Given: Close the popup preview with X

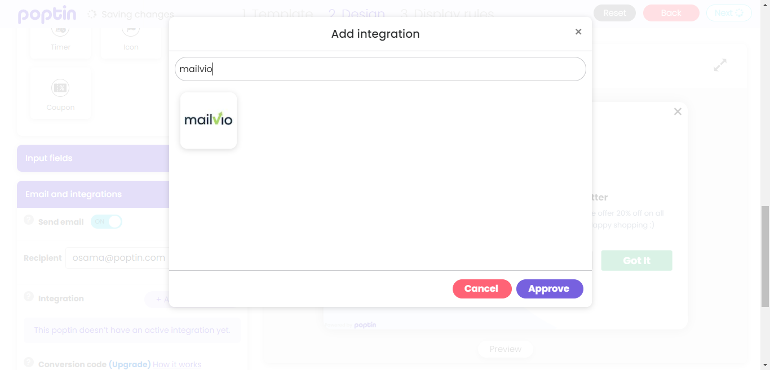Looking at the screenshot, I should point(678,112).
